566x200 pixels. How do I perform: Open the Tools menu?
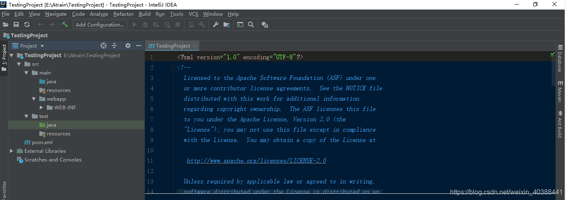[x=177, y=14]
